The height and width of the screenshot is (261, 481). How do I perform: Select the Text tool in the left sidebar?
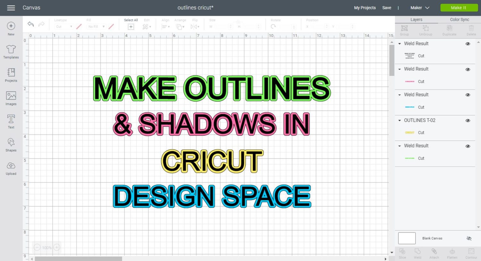(11, 121)
